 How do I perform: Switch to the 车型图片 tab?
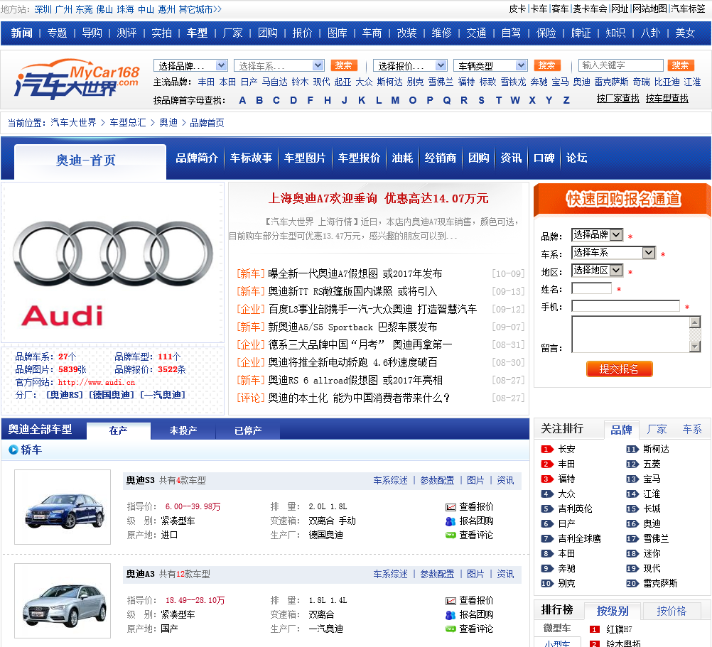tap(305, 158)
